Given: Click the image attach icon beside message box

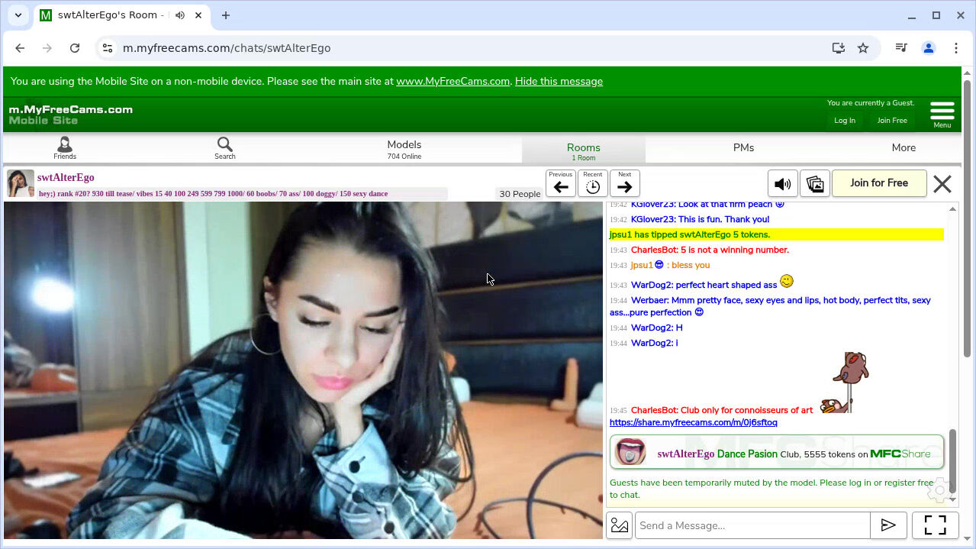Looking at the screenshot, I should pos(620,525).
